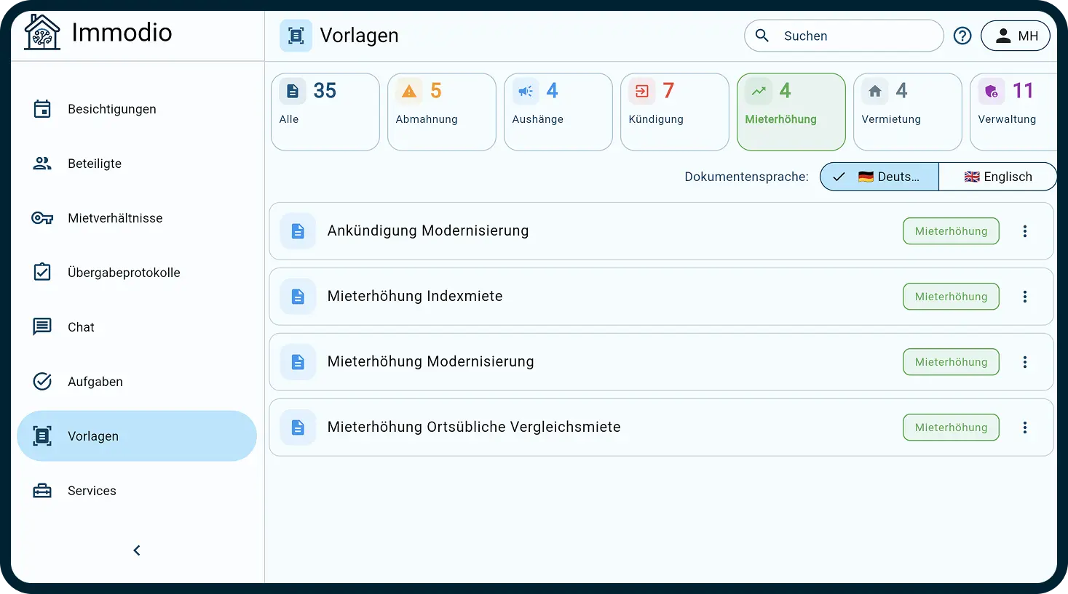Viewport: 1068px width, 594px height.
Task: Click into the Suchen search field
Action: tap(844, 36)
